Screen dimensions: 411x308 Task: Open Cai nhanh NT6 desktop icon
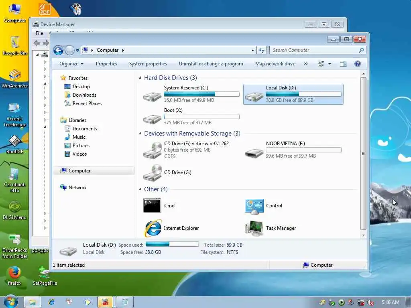click(x=15, y=180)
